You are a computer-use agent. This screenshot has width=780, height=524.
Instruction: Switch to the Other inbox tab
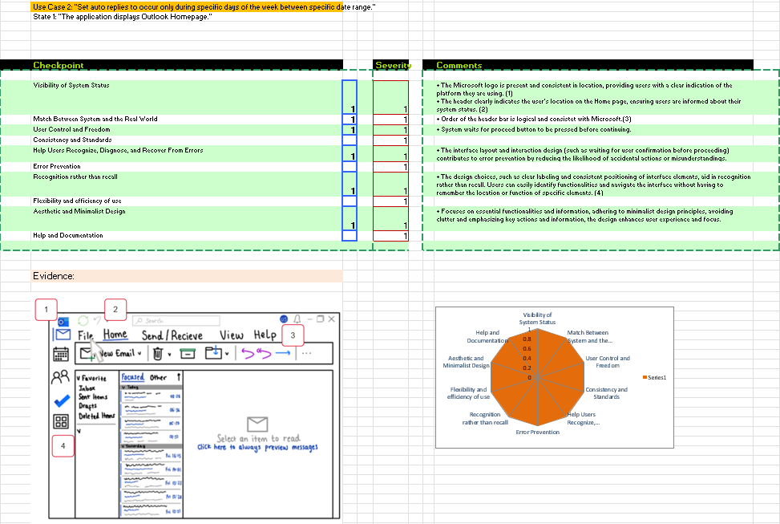[x=158, y=378]
